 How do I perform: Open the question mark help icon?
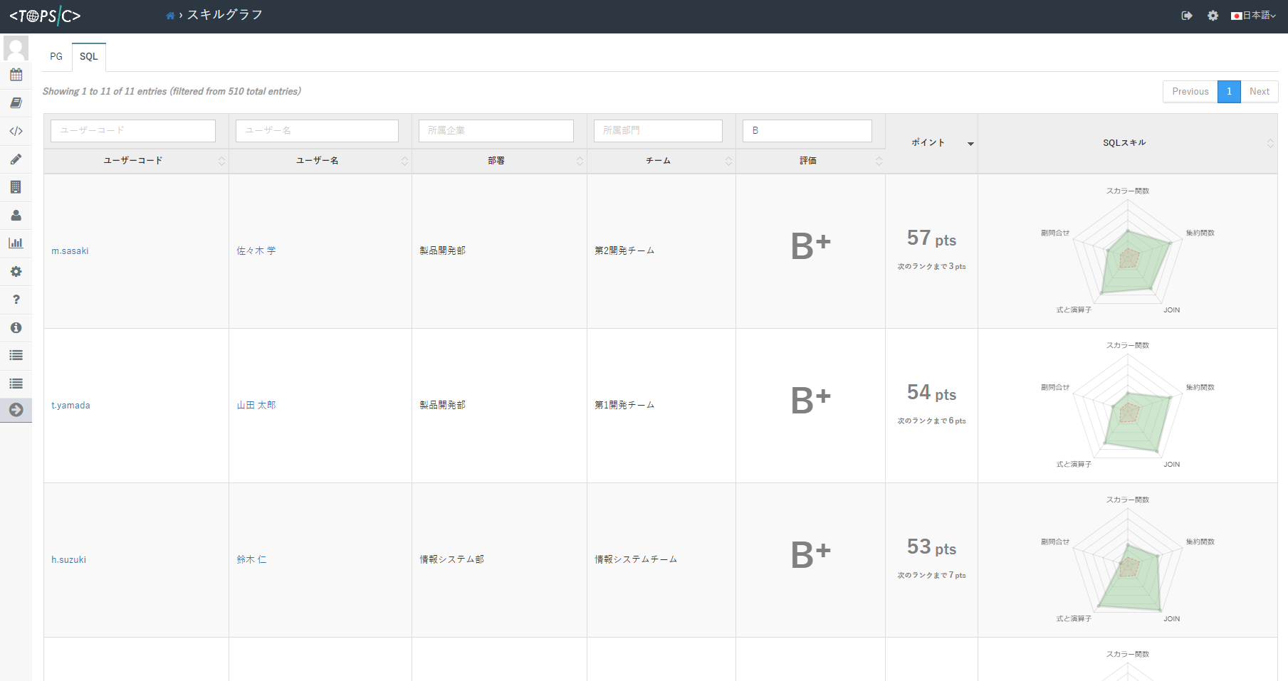[x=16, y=300]
